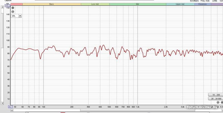Viewport: 223px width, 113px height.
Task: Click the horizontal scrollbar left arrow
Action: pyautogui.click(x=12, y=110)
